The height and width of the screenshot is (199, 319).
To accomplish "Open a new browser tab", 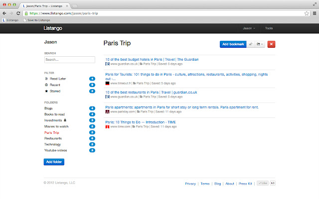I will coord(75,6).
